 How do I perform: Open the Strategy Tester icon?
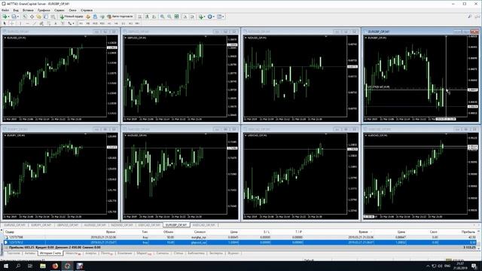(x=53, y=17)
